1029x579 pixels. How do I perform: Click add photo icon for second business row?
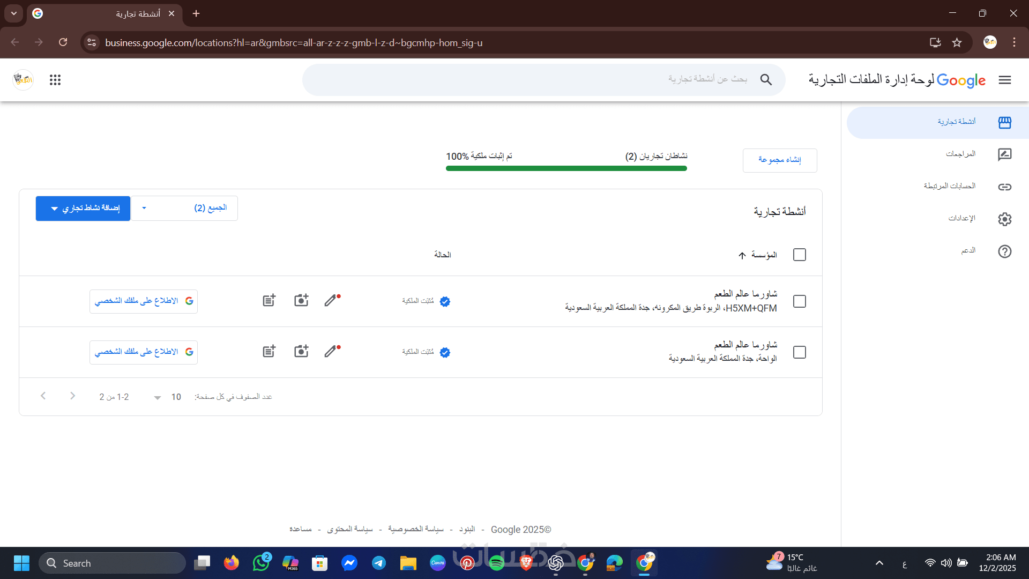(x=301, y=352)
